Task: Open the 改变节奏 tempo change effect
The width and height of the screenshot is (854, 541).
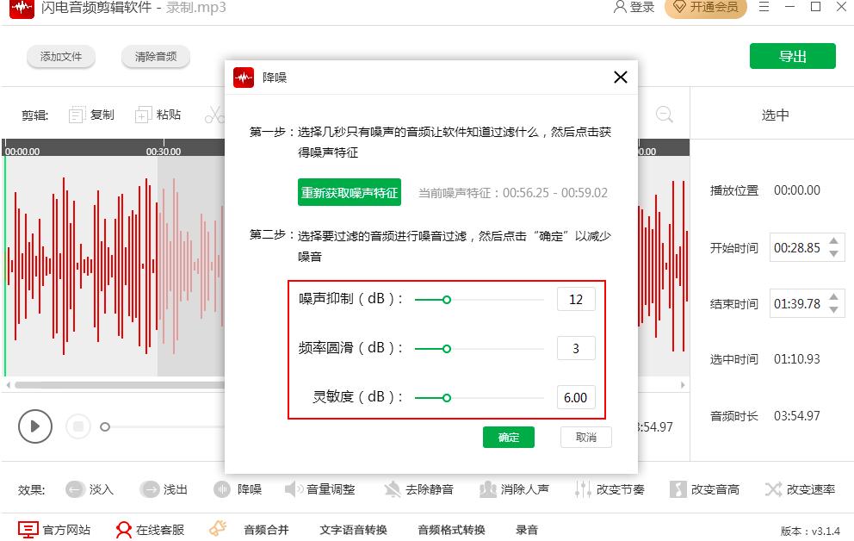Action: (x=610, y=489)
